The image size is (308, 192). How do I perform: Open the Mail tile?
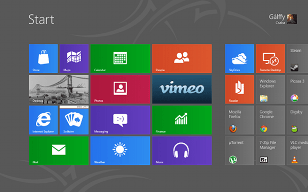click(x=59, y=151)
